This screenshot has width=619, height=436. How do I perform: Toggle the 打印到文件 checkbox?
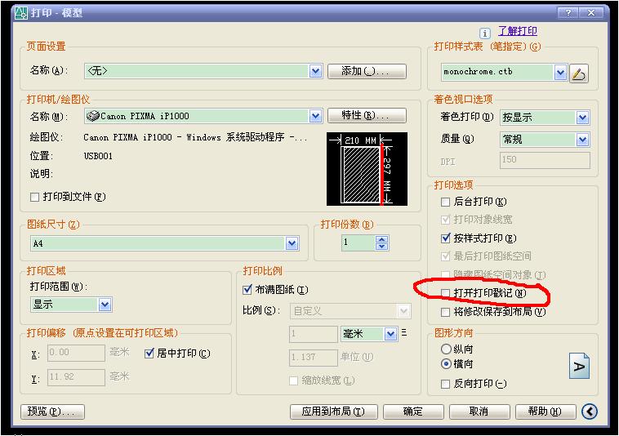point(35,197)
